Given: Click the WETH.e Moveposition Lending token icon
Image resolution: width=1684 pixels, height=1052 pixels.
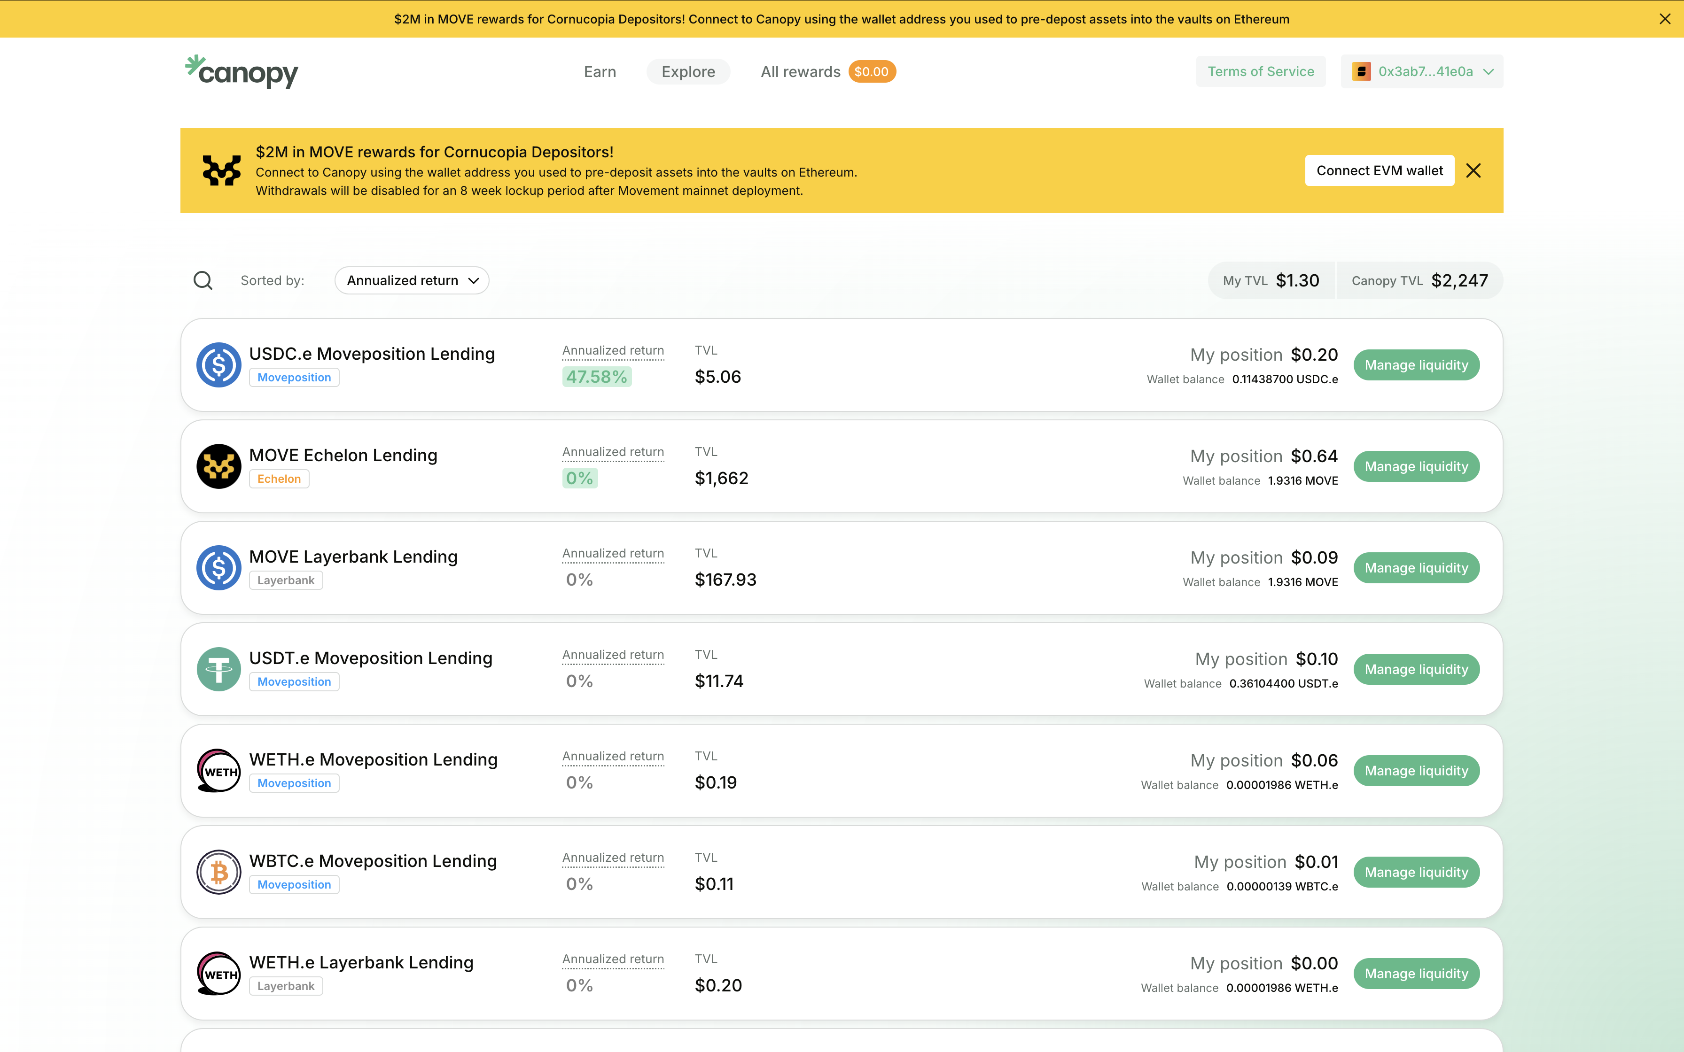Looking at the screenshot, I should point(218,770).
